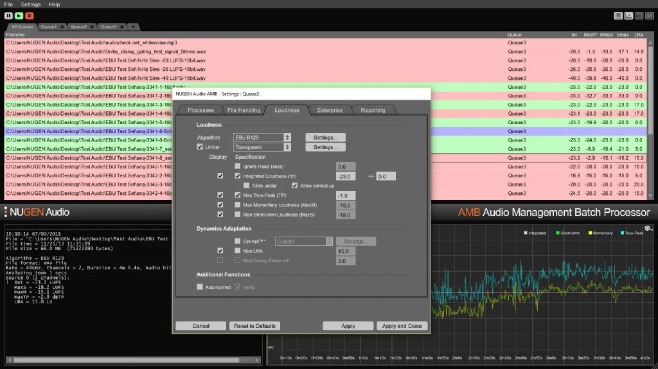Click Reset to Defaults
The width and height of the screenshot is (658, 369).
click(254, 326)
